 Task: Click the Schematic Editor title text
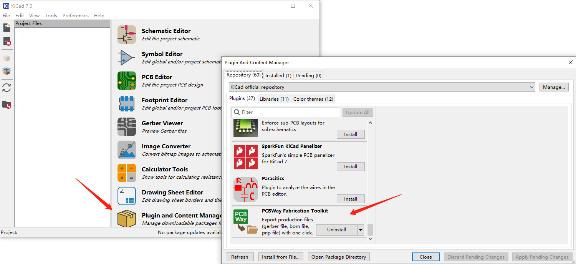(x=166, y=31)
